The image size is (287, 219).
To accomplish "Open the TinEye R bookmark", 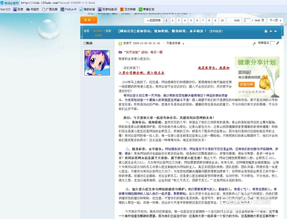I will tap(69, 9).
